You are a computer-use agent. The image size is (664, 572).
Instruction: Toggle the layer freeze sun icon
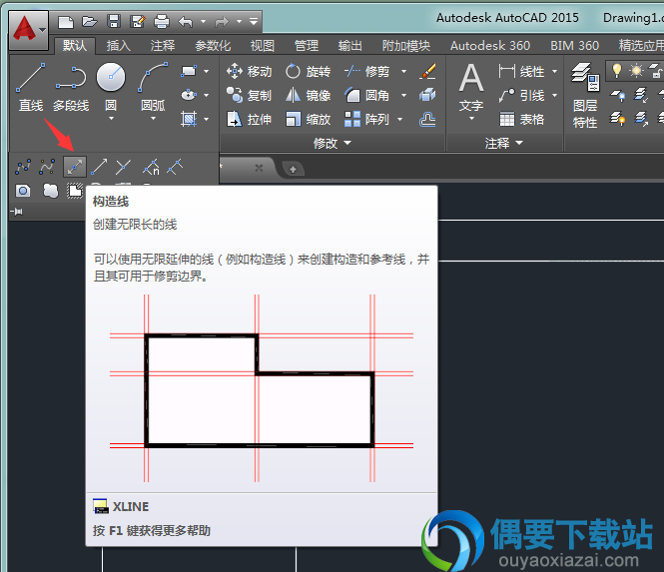point(636,70)
